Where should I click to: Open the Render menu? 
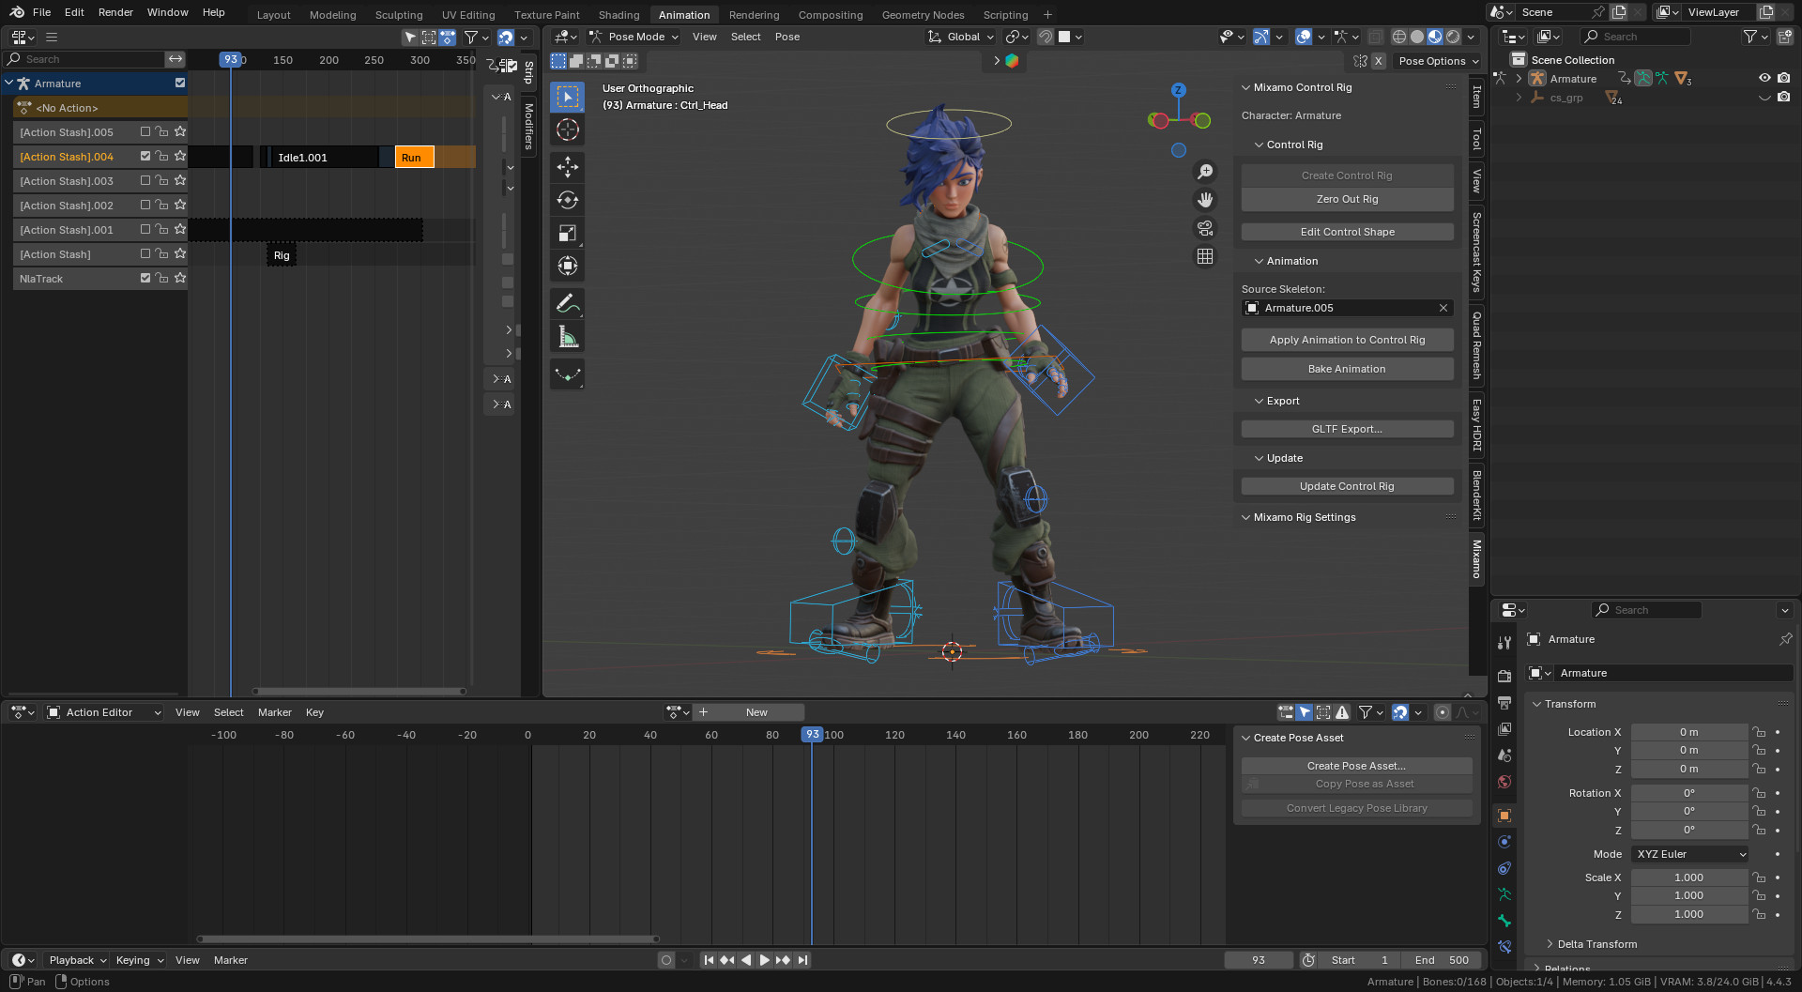point(115,12)
